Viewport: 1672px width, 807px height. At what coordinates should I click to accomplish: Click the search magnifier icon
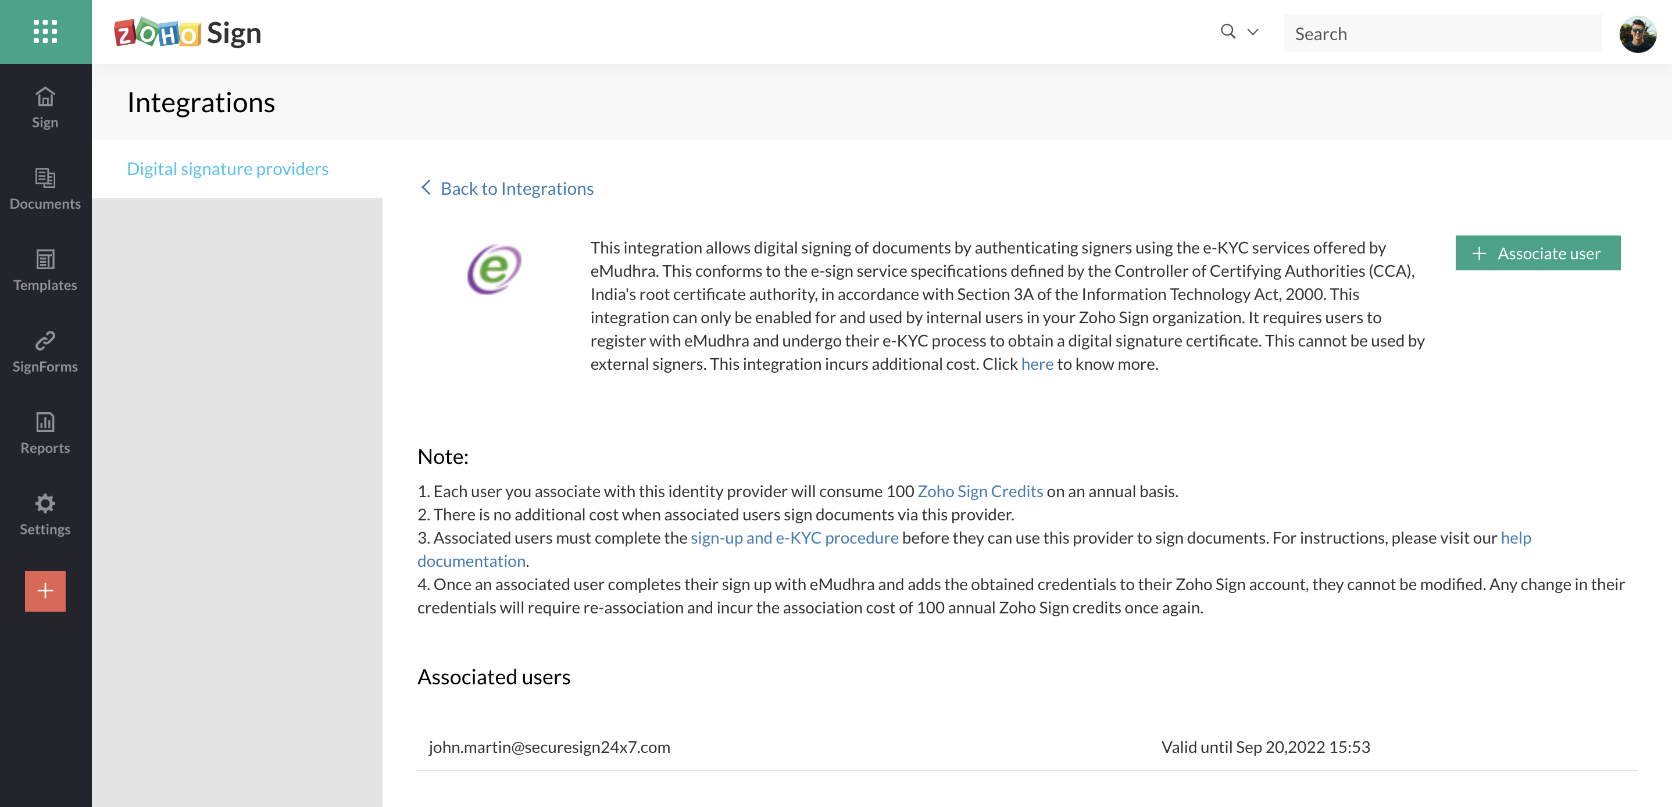tap(1227, 31)
